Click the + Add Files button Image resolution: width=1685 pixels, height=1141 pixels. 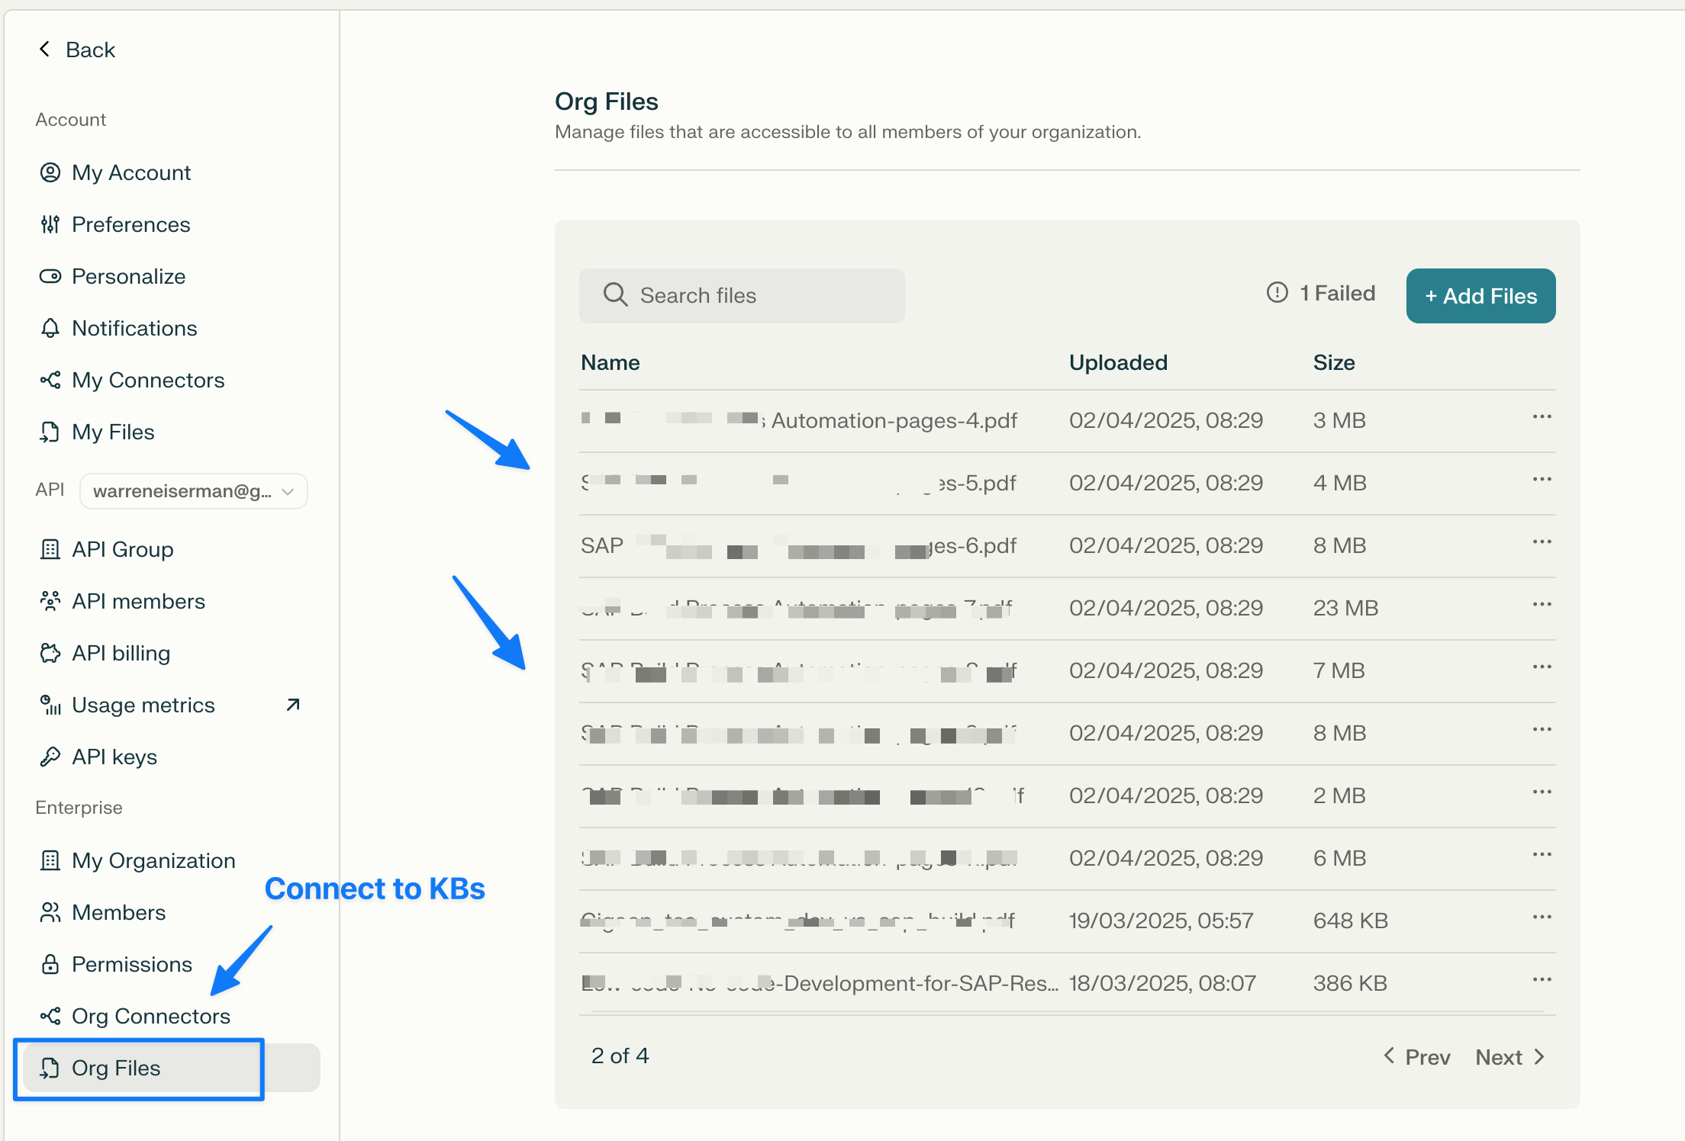coord(1480,295)
